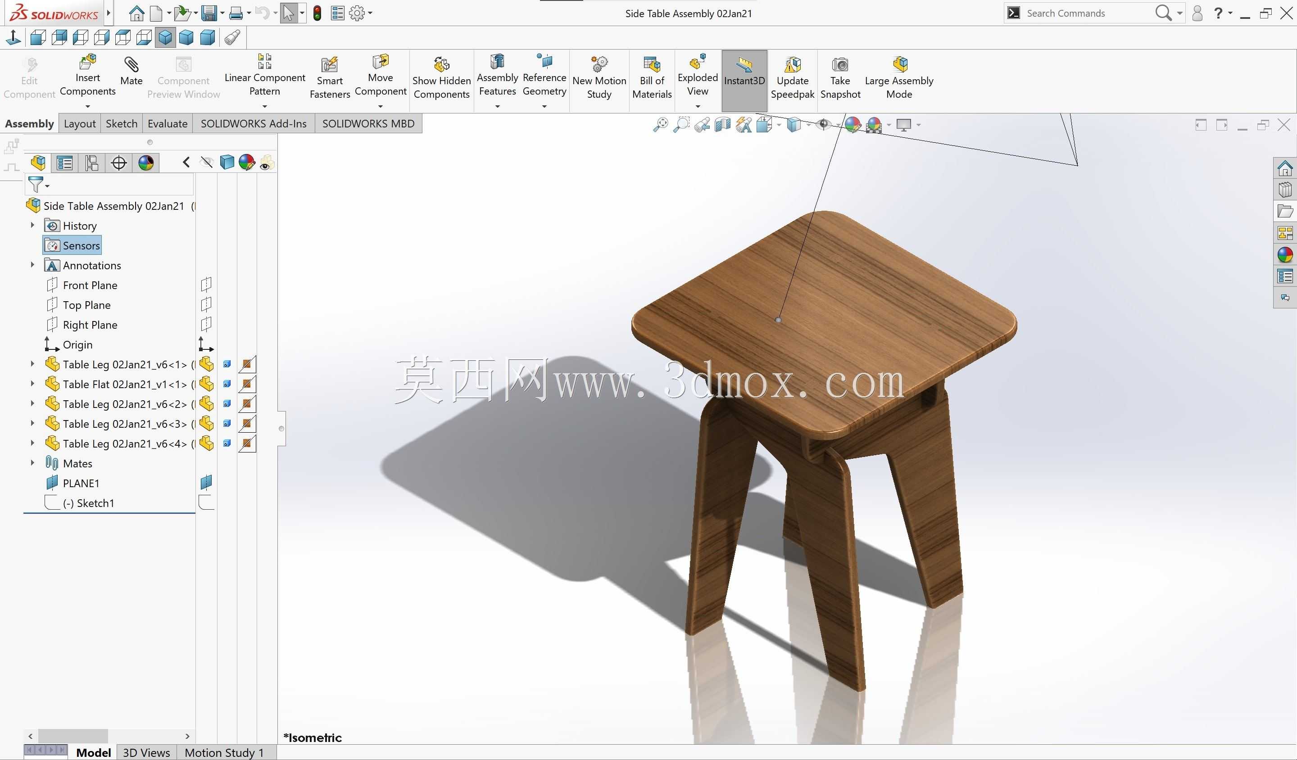The image size is (1297, 760).
Task: Open the Evaluate tab
Action: point(167,123)
